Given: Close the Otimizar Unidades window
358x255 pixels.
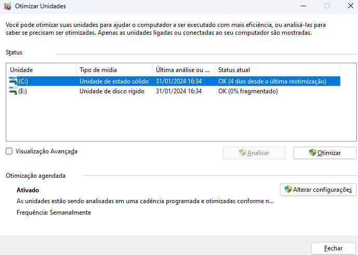Looking at the screenshot, I should tap(350, 6).
